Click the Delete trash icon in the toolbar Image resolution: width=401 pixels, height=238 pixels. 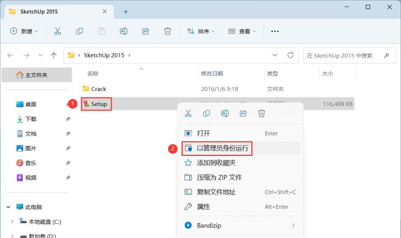[167, 31]
